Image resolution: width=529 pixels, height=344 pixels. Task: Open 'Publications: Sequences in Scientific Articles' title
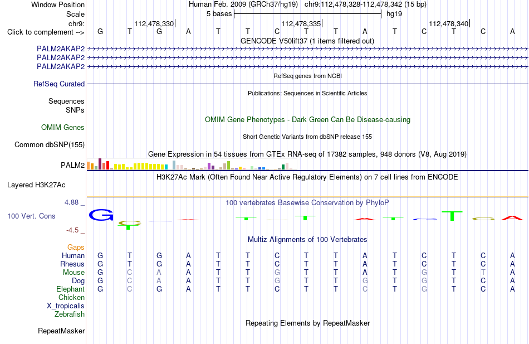307,93
